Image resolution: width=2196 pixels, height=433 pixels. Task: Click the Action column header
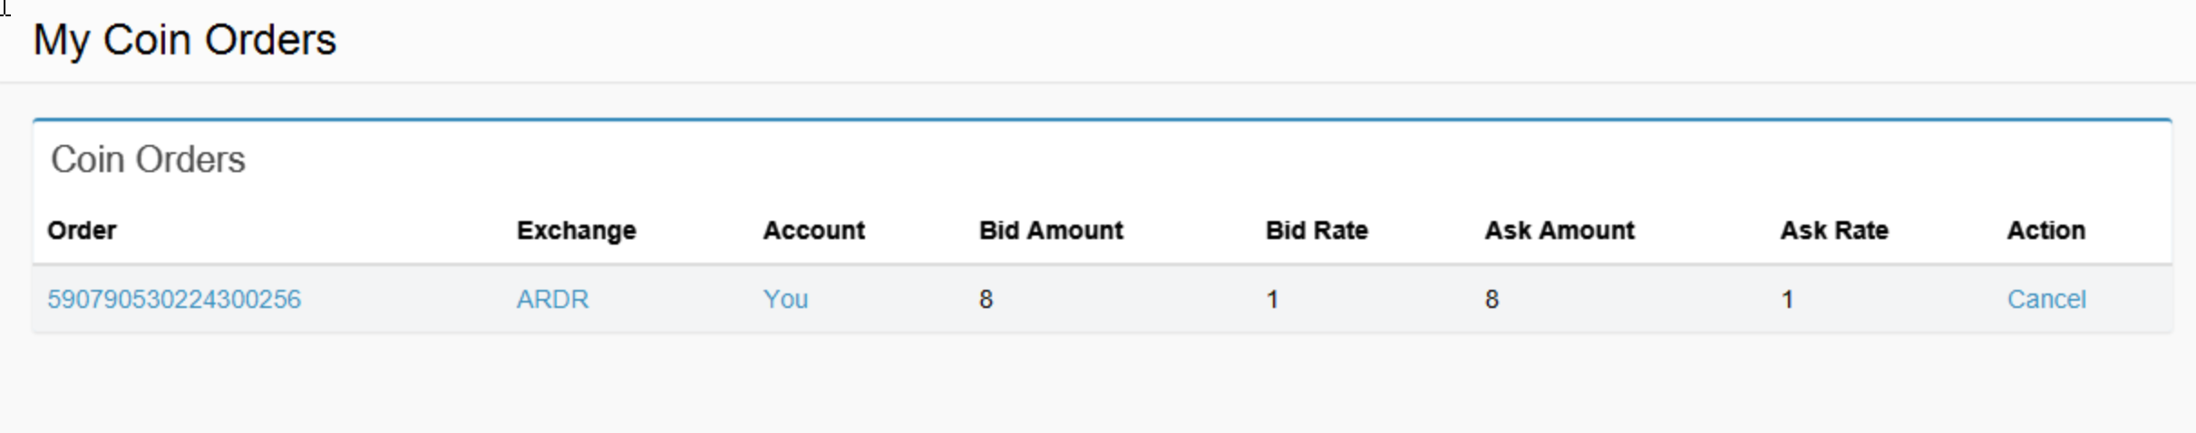(x=2045, y=231)
